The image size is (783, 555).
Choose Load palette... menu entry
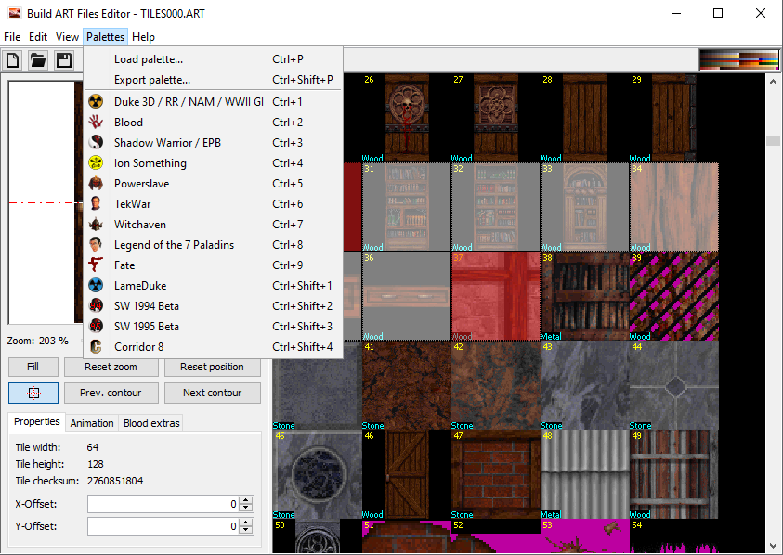tap(214, 59)
